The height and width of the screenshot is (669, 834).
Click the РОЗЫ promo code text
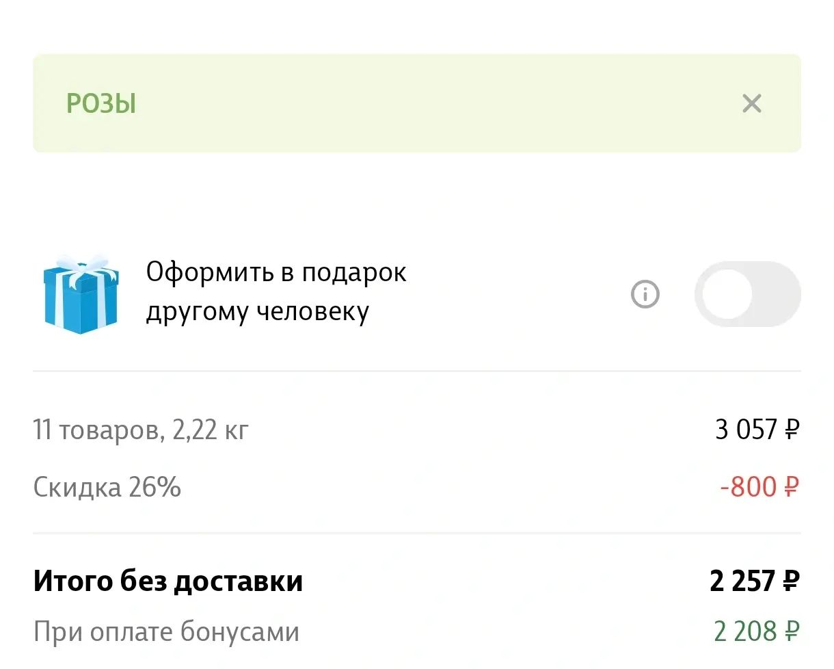point(101,104)
